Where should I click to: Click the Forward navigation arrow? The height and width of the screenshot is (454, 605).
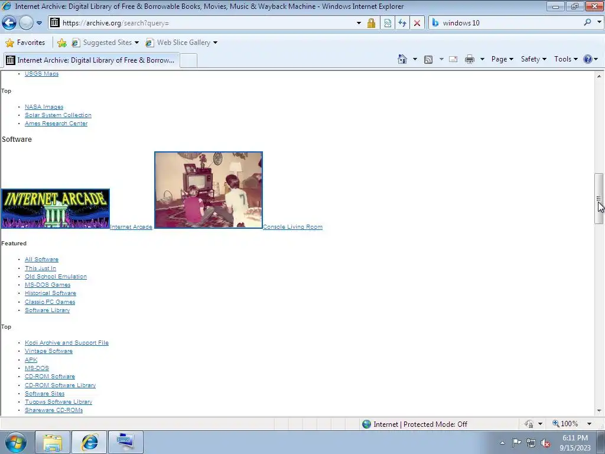point(26,23)
